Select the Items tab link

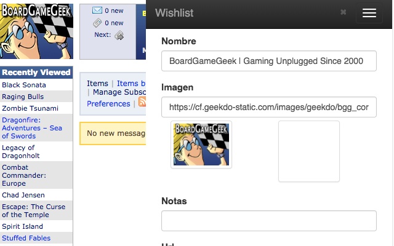[97, 84]
